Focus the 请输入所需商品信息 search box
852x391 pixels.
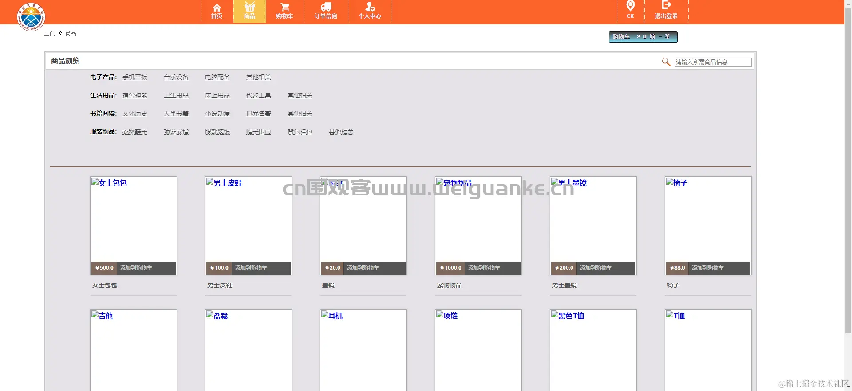[x=713, y=62]
